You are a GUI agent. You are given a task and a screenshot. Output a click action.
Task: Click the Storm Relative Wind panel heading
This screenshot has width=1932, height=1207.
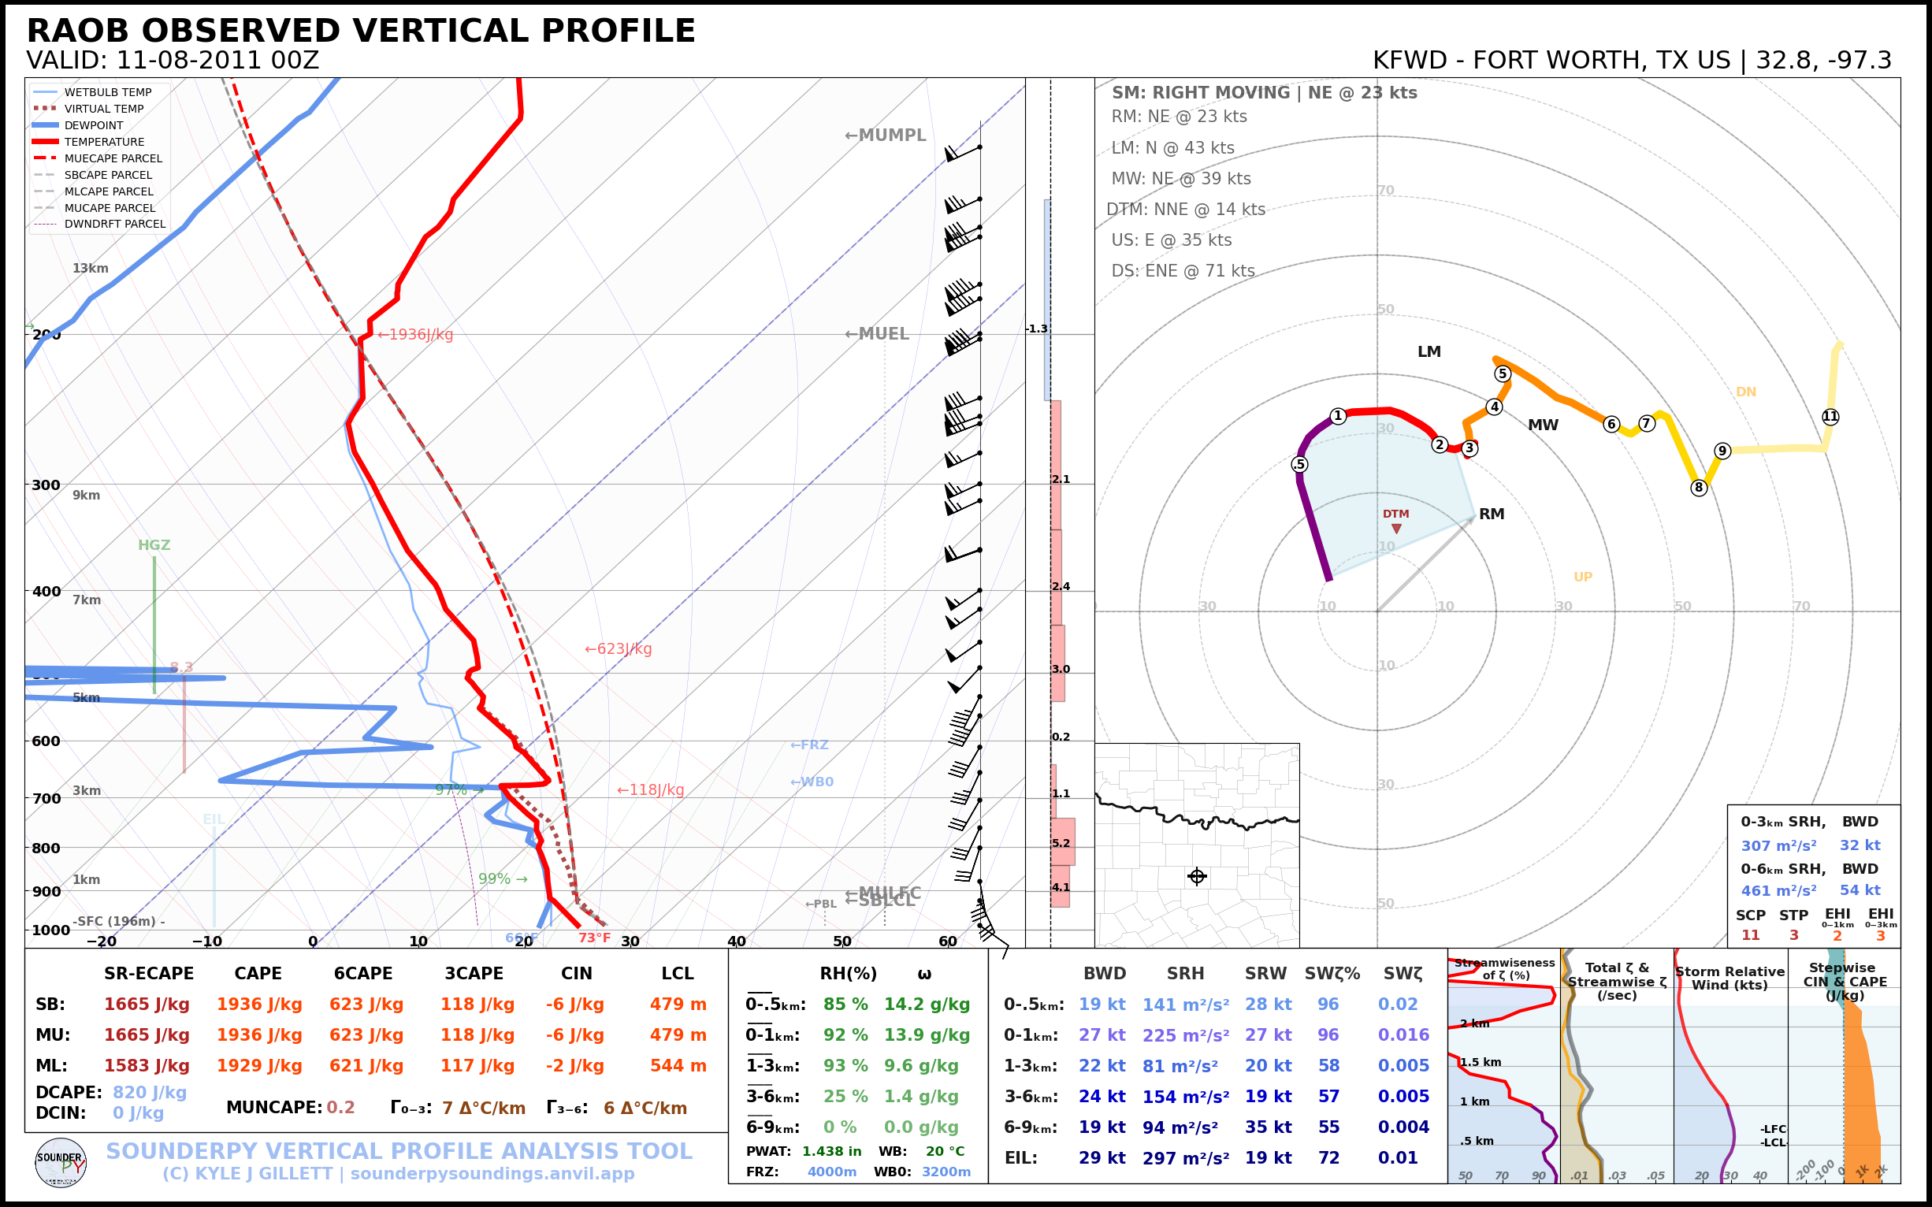(x=1730, y=978)
